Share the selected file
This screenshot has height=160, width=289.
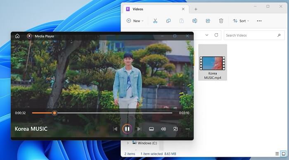point(208,21)
